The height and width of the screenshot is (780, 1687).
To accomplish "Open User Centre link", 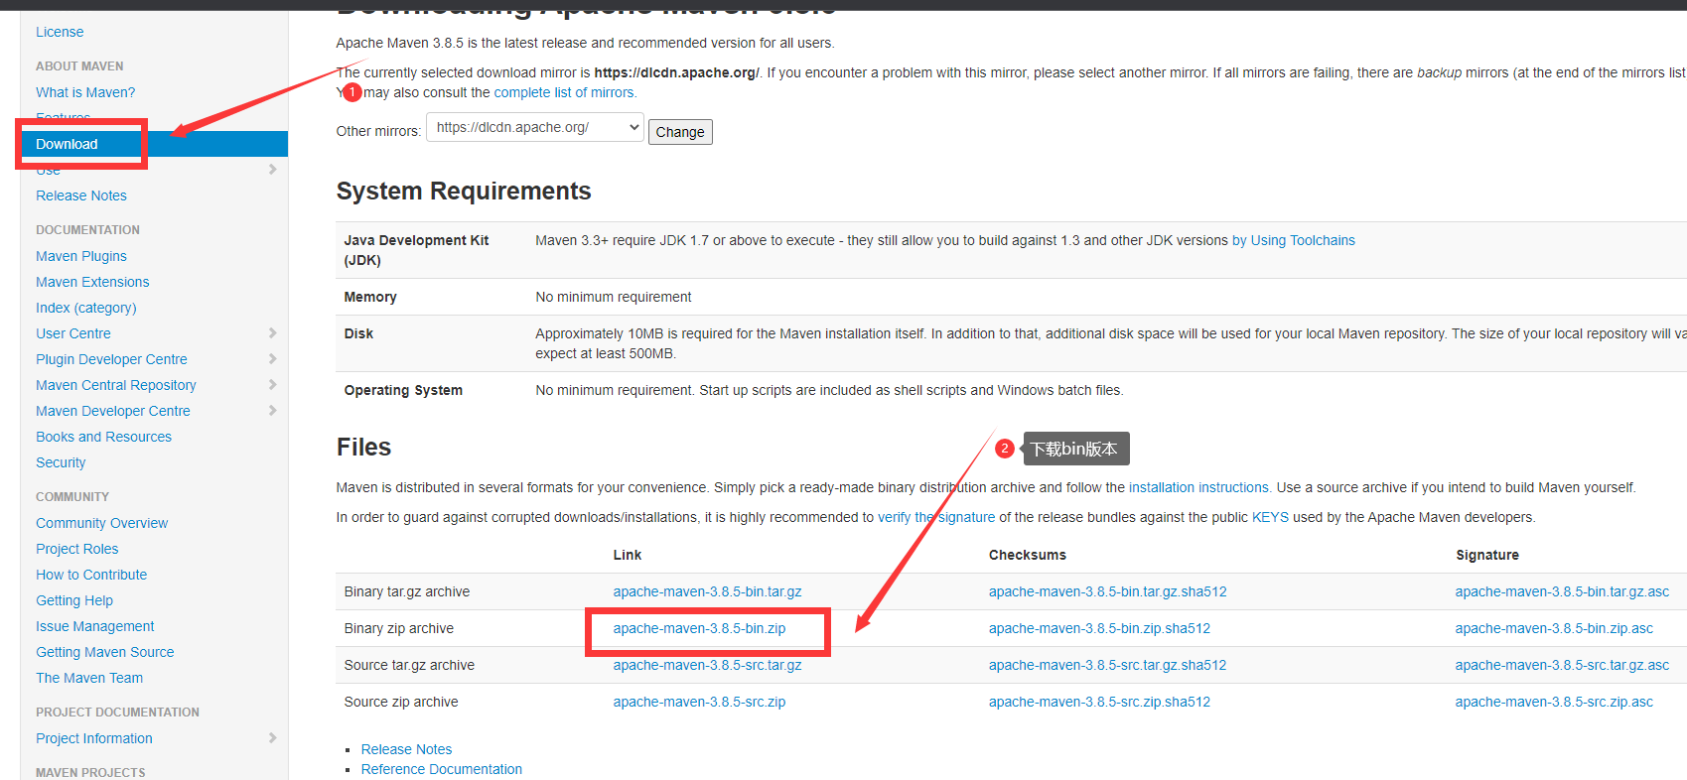I will click(73, 333).
